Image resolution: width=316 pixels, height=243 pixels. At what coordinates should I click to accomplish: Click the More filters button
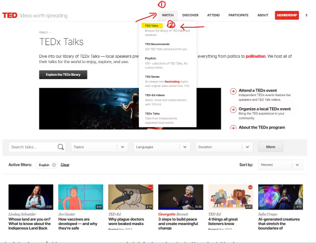click(x=270, y=147)
